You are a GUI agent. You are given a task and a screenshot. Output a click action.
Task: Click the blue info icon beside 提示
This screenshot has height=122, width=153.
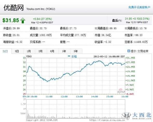pos(129,51)
